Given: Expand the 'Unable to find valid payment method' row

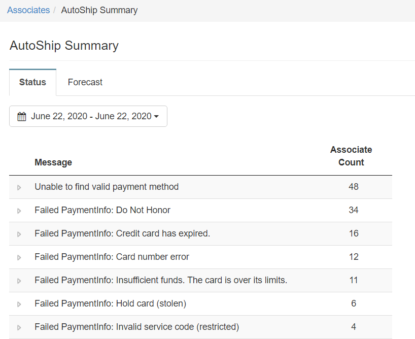Looking at the screenshot, I should click(x=19, y=187).
